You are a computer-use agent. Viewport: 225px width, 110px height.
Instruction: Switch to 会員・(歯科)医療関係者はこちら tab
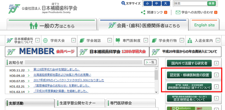pyautogui.click(x=143, y=24)
